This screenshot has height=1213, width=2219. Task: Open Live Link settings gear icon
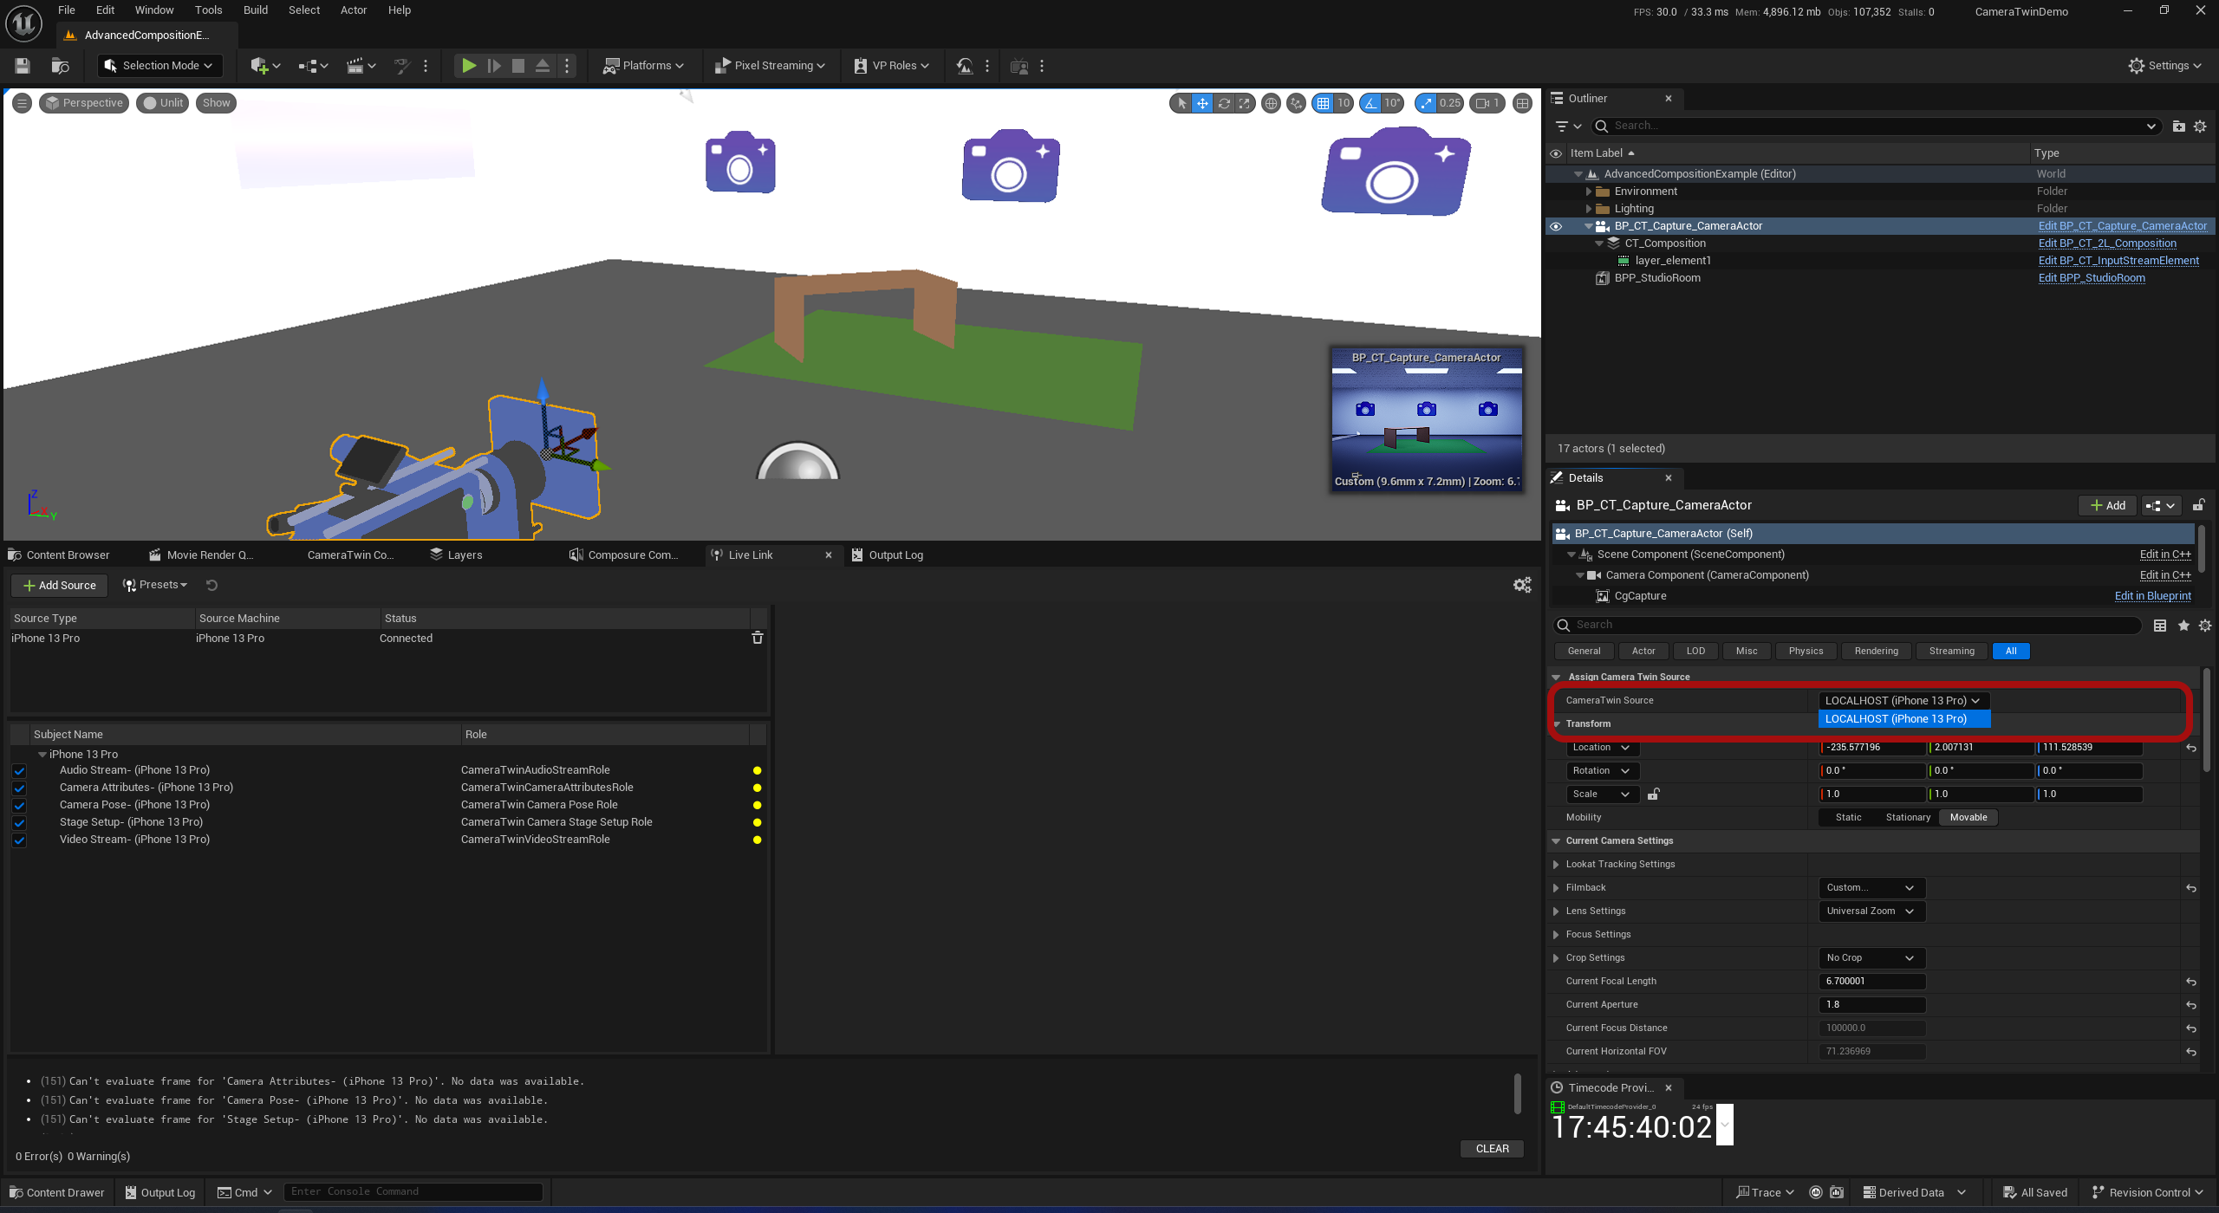pos(1521,586)
